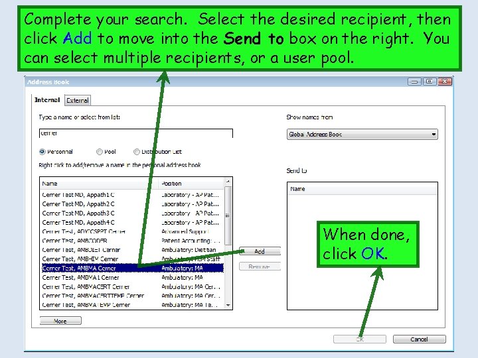Click the list scrollbar up arrow
The width and height of the screenshot is (478, 358).
click(228, 182)
